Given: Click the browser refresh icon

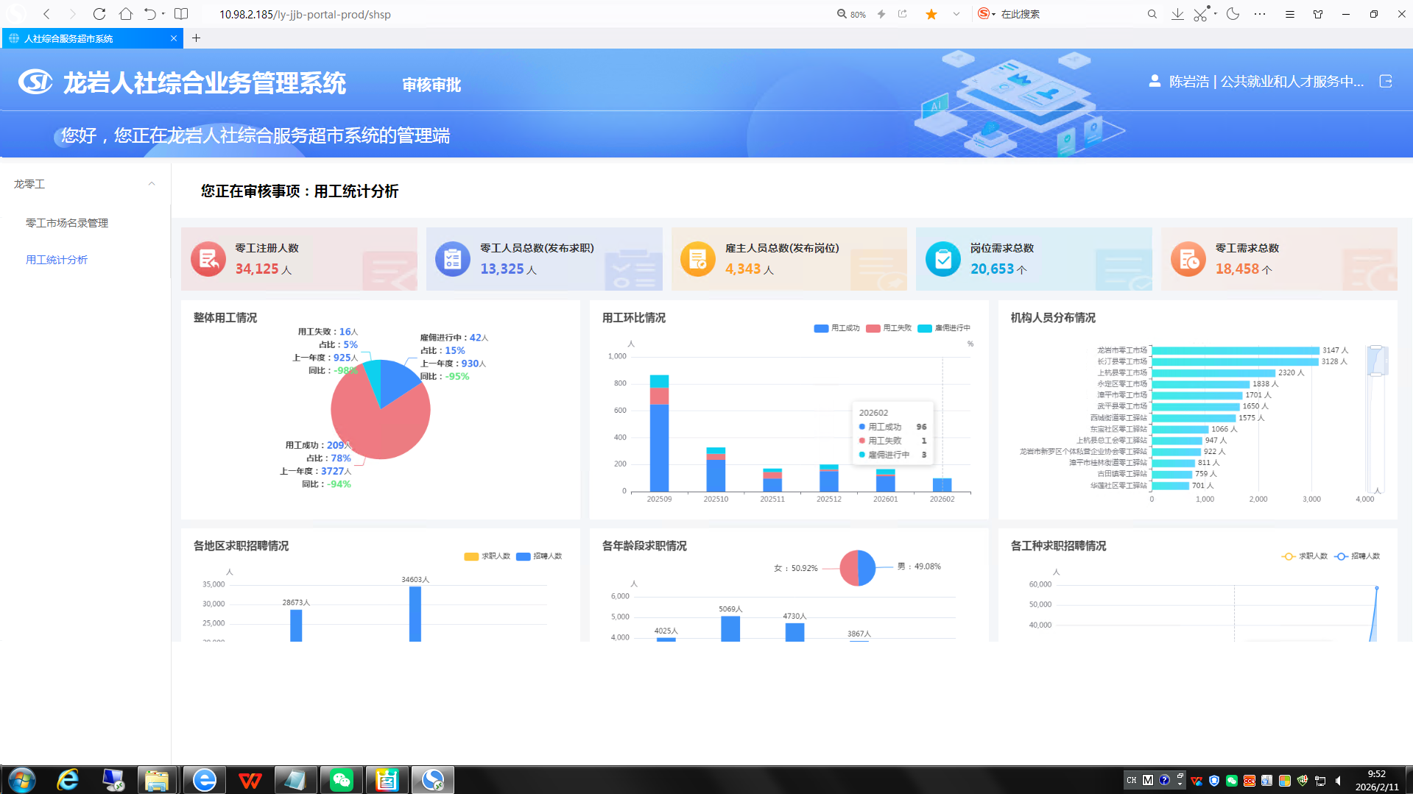Looking at the screenshot, I should [x=99, y=14].
